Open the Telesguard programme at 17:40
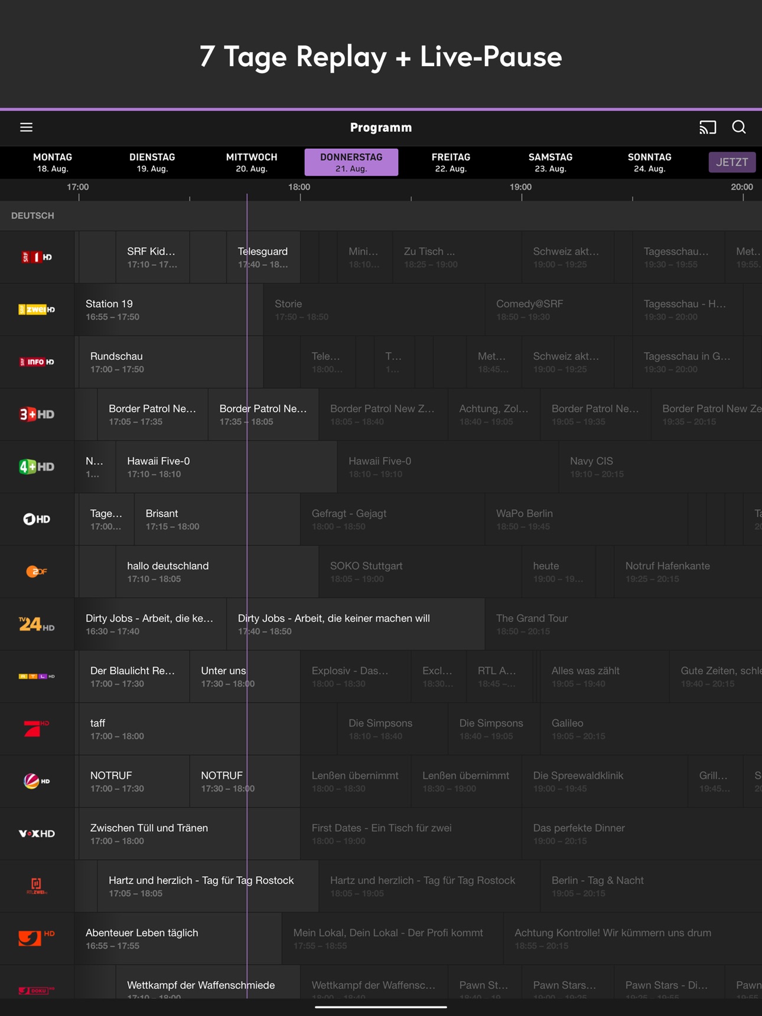 coord(263,257)
